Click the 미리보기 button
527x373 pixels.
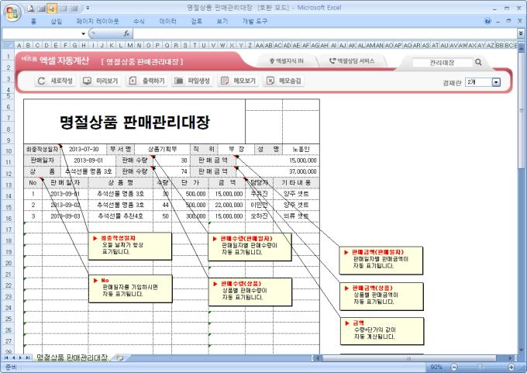coord(101,81)
